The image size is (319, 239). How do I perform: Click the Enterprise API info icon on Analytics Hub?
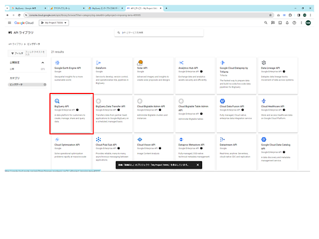[x=201, y=72]
